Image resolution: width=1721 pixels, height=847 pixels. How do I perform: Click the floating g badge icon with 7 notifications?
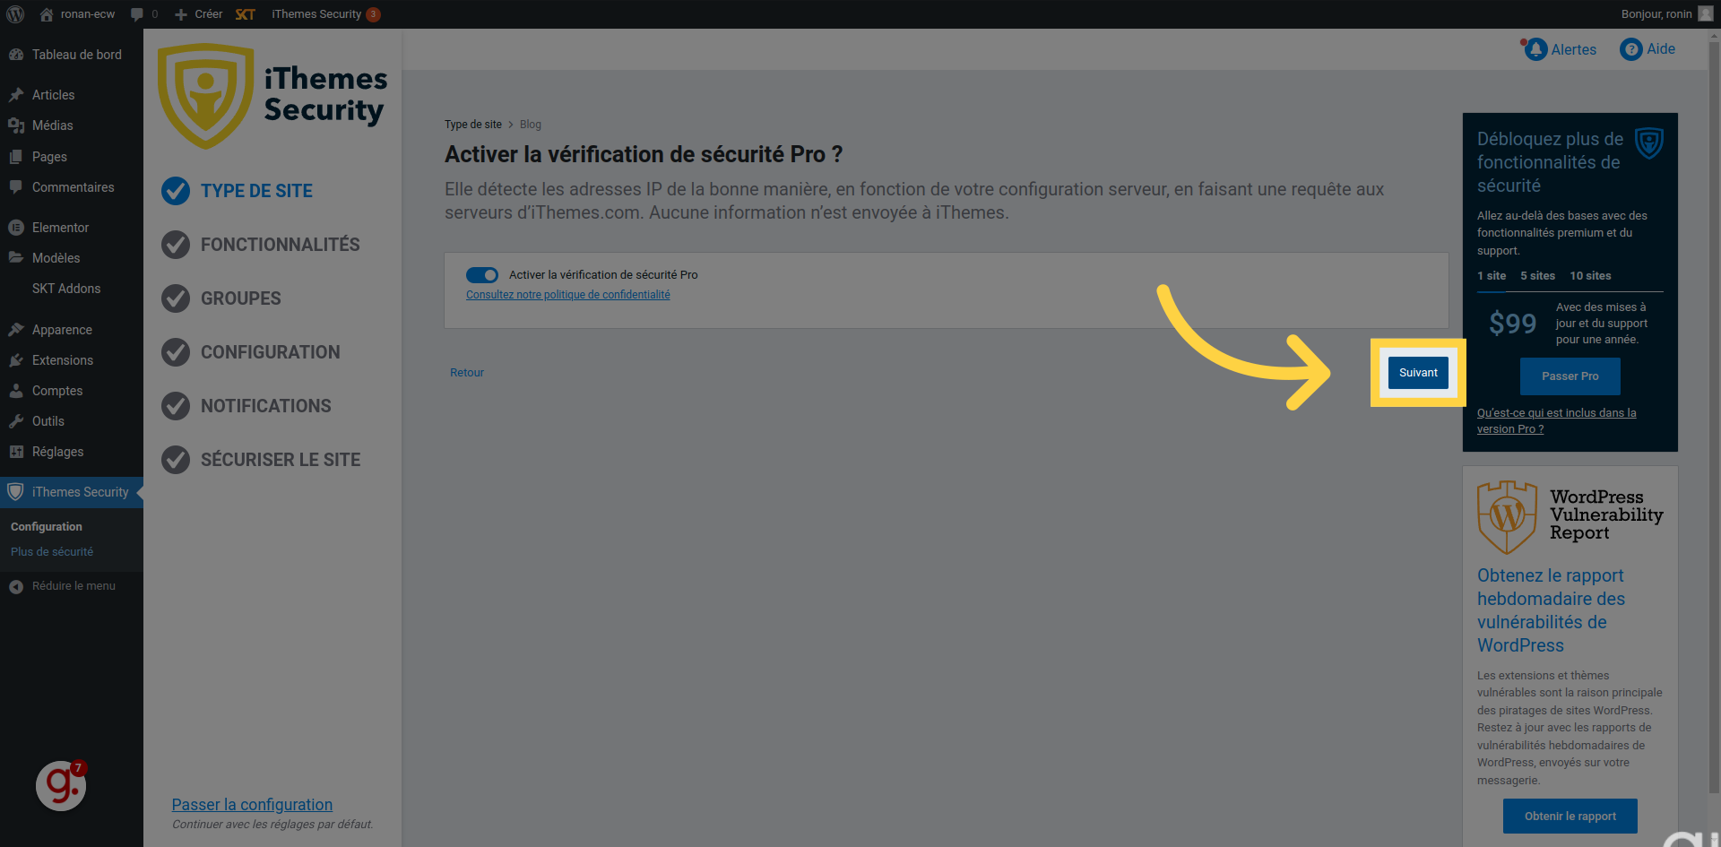click(x=61, y=786)
